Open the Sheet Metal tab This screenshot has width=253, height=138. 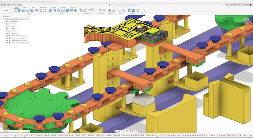click(x=43, y=7)
